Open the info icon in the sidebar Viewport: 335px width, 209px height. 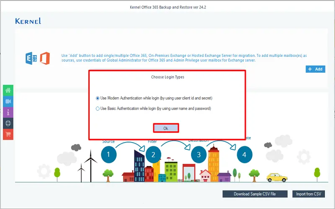(x=8, y=112)
